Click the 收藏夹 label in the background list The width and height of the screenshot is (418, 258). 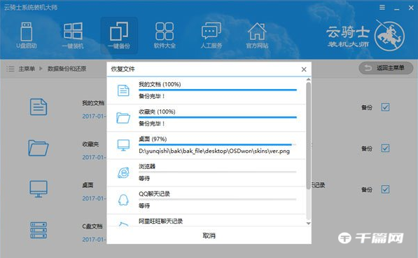coord(90,144)
